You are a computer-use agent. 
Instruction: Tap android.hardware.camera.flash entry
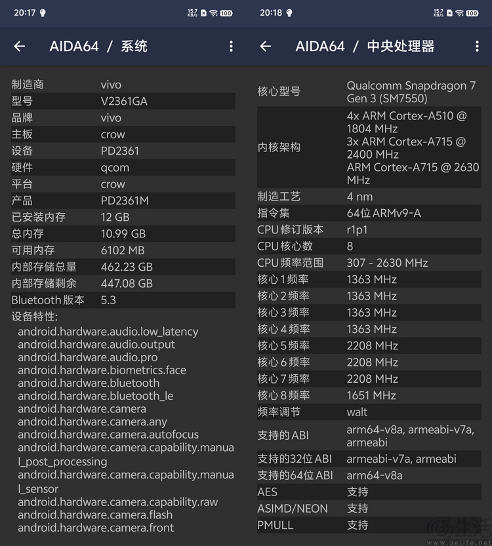click(95, 515)
